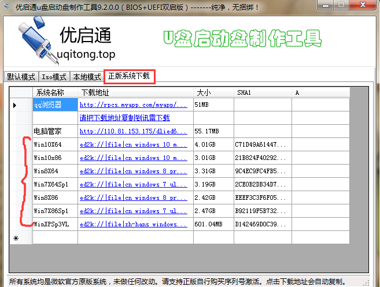Click the current-row arrow beside qq浏览器

(x=15, y=105)
